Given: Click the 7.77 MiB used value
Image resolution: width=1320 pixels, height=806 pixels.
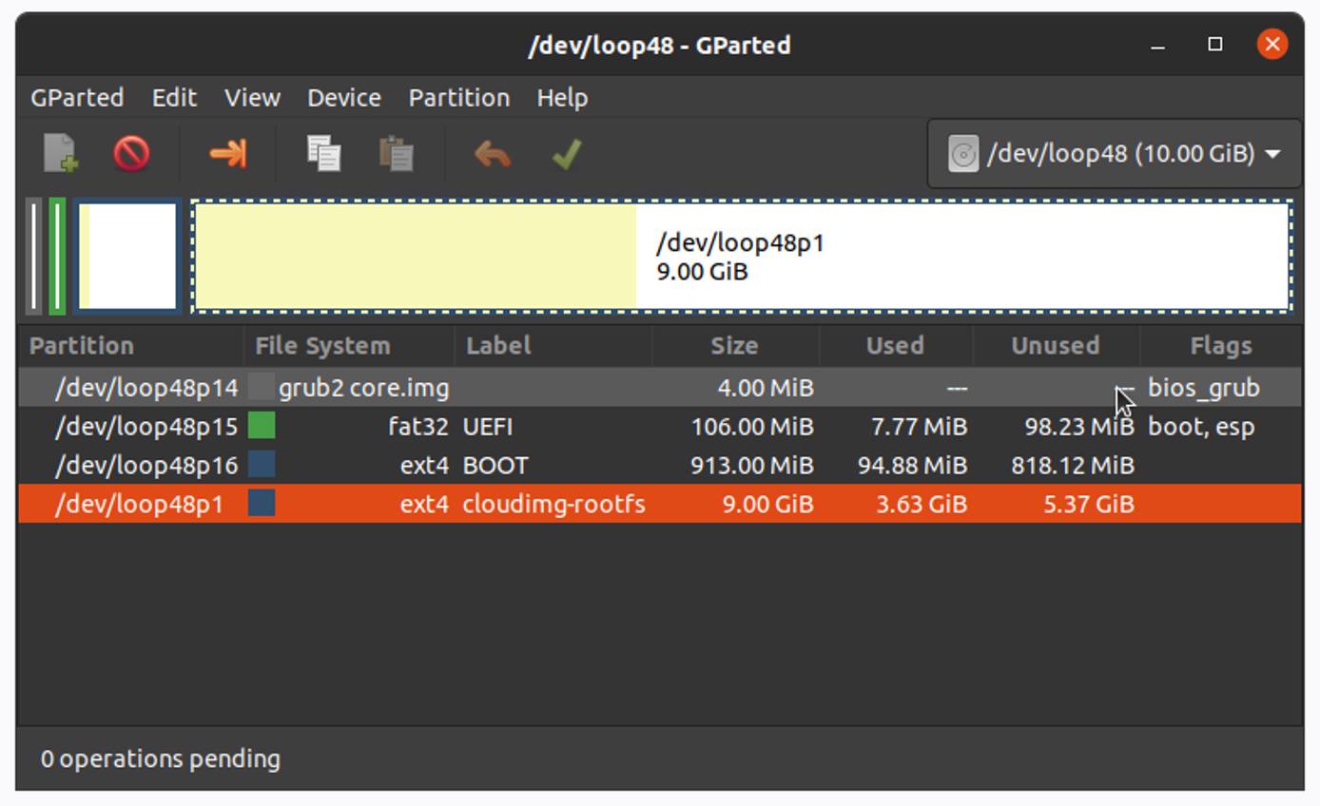Looking at the screenshot, I should 919,427.
